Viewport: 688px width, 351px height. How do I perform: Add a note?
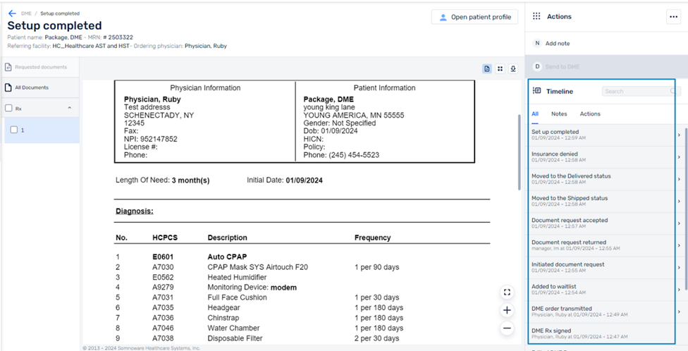click(x=606, y=44)
